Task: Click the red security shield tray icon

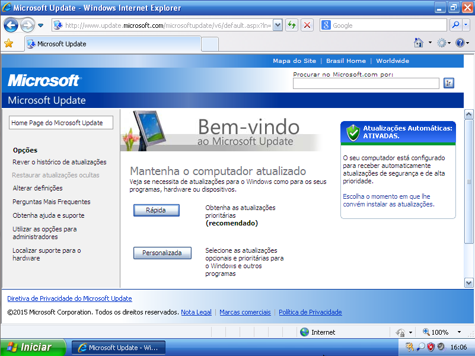Action: [431, 347]
